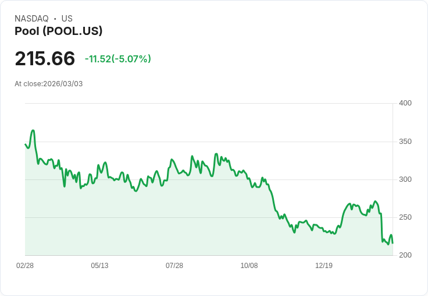
Task: Select the 10/08 x-axis date
Action: (249, 266)
